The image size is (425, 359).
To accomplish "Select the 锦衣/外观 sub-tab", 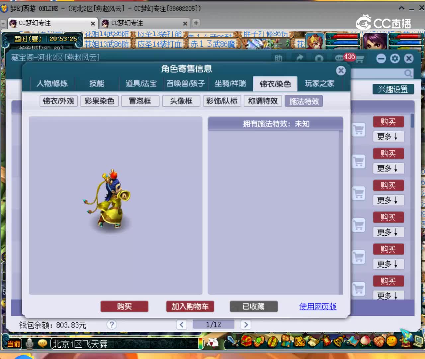I will [x=58, y=101].
